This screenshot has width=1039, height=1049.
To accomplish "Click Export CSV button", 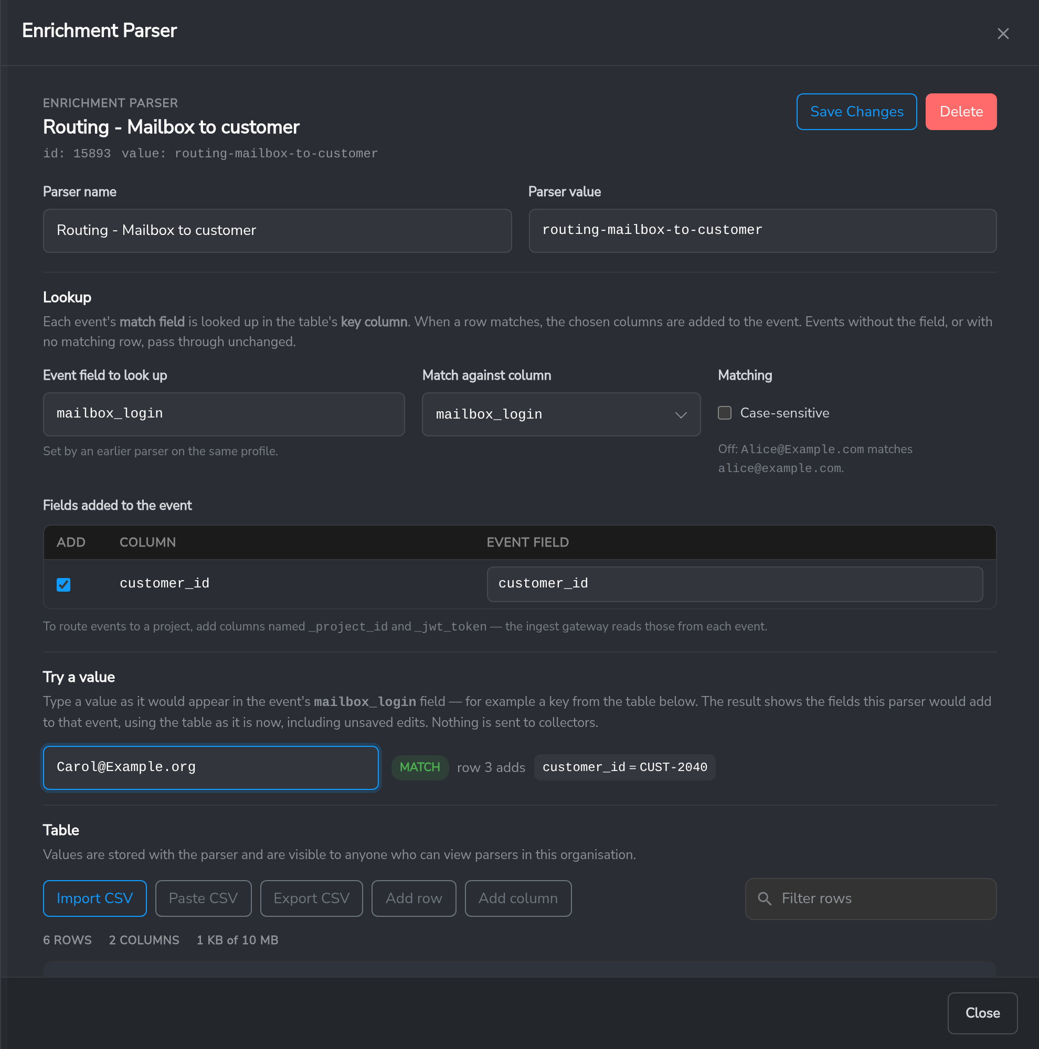I will pos(311,898).
